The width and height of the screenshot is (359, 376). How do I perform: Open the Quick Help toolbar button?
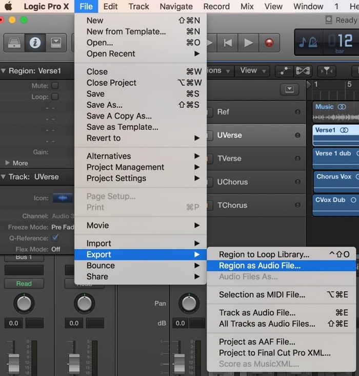pos(56,43)
